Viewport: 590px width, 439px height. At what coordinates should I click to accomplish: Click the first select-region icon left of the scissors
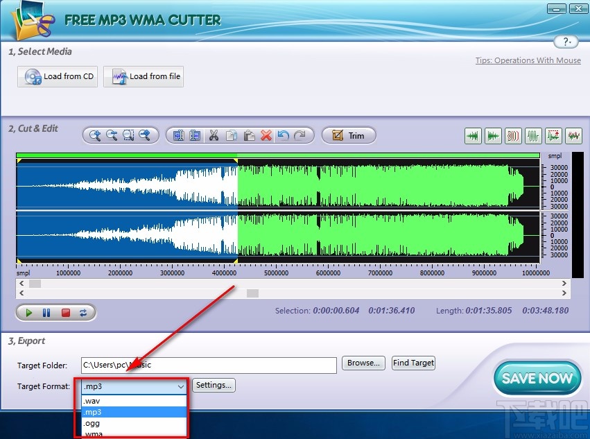(179, 135)
